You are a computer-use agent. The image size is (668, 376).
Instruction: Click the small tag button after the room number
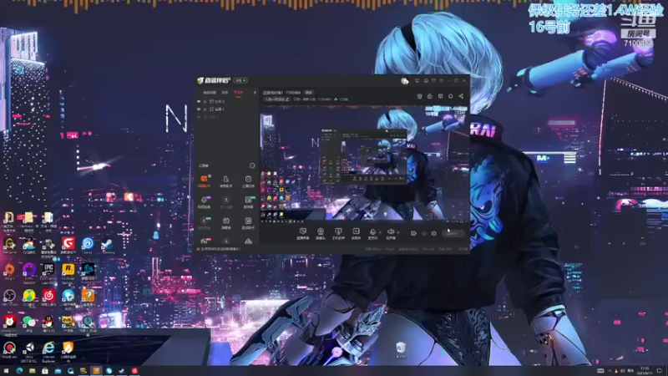[309, 93]
